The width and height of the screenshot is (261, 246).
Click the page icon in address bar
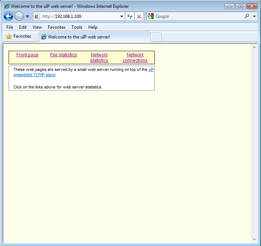(37, 16)
